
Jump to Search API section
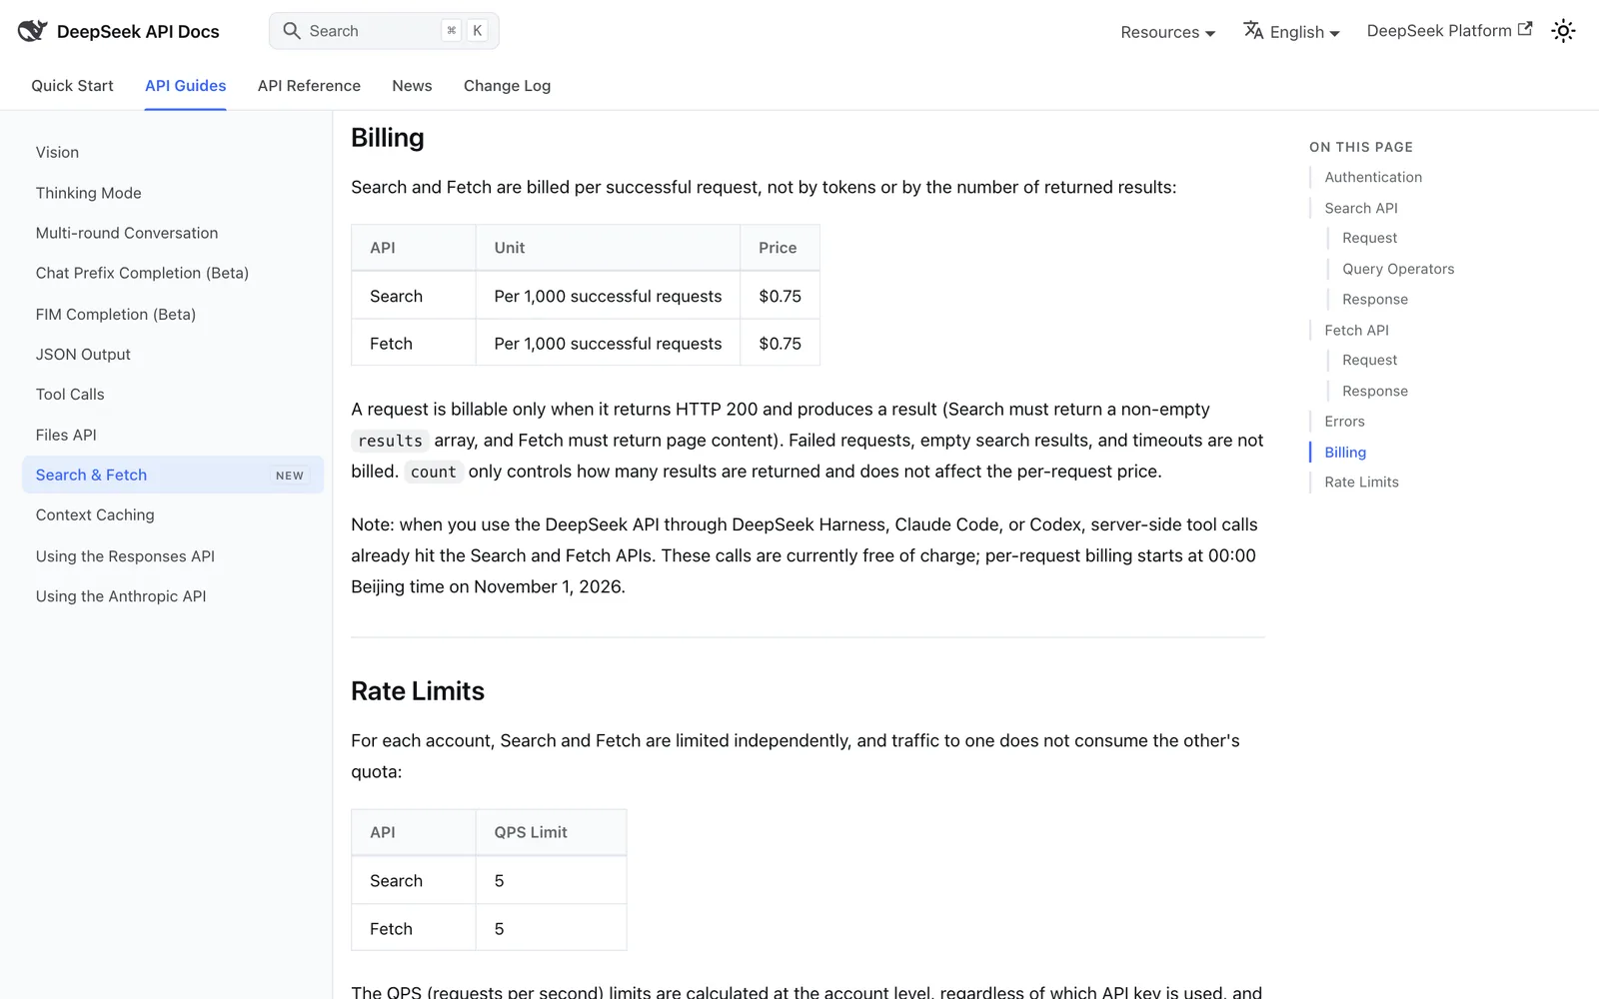click(x=1361, y=208)
